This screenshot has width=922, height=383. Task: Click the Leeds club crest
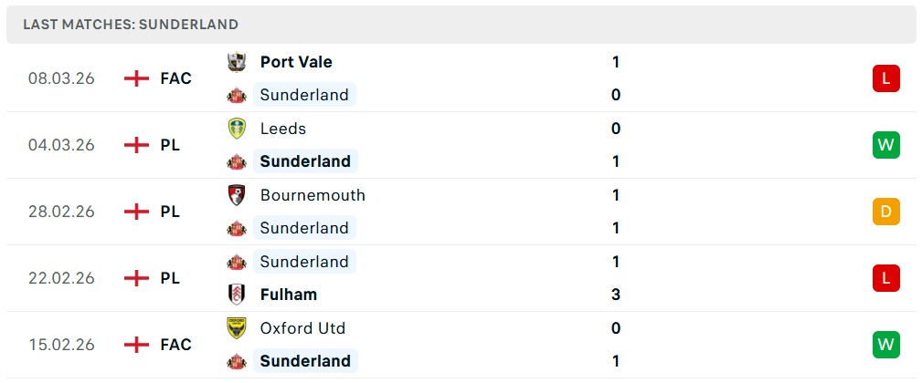click(x=237, y=129)
